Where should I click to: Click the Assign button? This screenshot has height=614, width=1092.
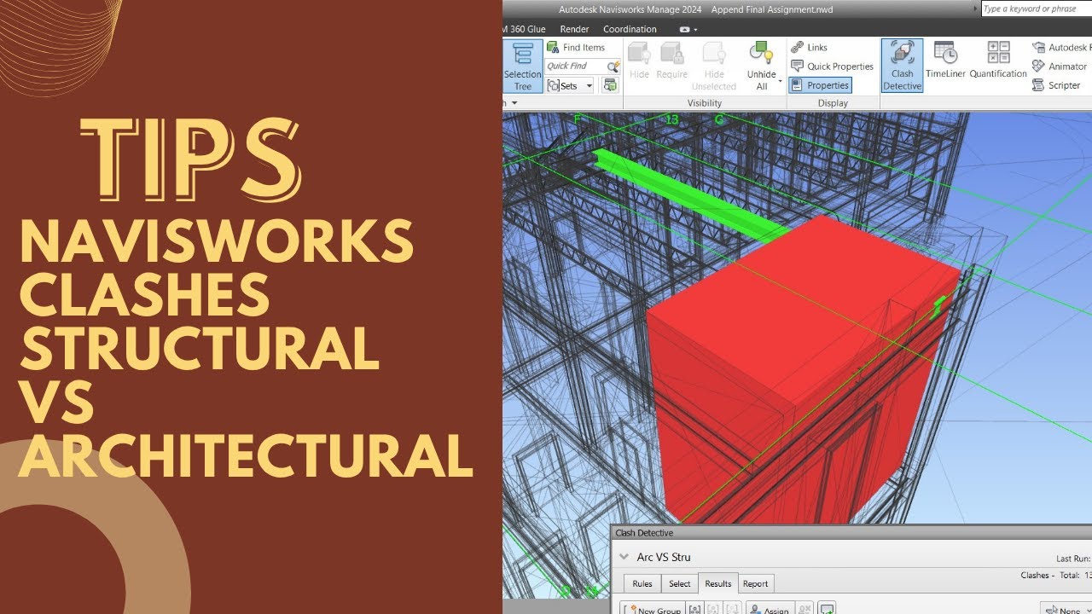point(770,609)
